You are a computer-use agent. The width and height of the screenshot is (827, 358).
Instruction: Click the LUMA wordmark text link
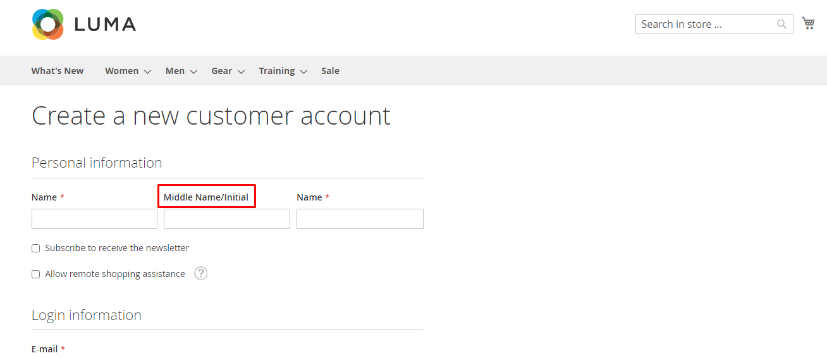[x=105, y=25]
